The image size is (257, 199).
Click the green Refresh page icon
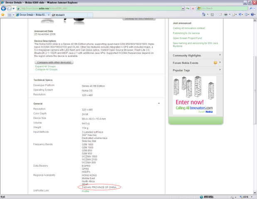(x=188, y=8)
